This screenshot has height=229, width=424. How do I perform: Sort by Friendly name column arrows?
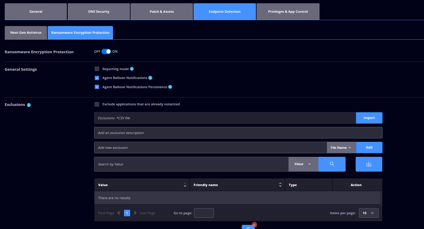click(x=280, y=185)
